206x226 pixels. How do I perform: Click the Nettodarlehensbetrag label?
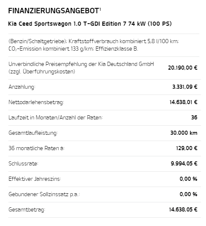36,102
